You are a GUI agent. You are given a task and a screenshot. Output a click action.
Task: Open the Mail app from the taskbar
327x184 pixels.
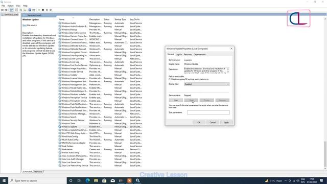click(x=112, y=180)
